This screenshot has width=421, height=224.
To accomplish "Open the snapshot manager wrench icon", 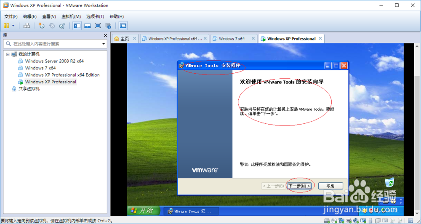I will point(62,26).
